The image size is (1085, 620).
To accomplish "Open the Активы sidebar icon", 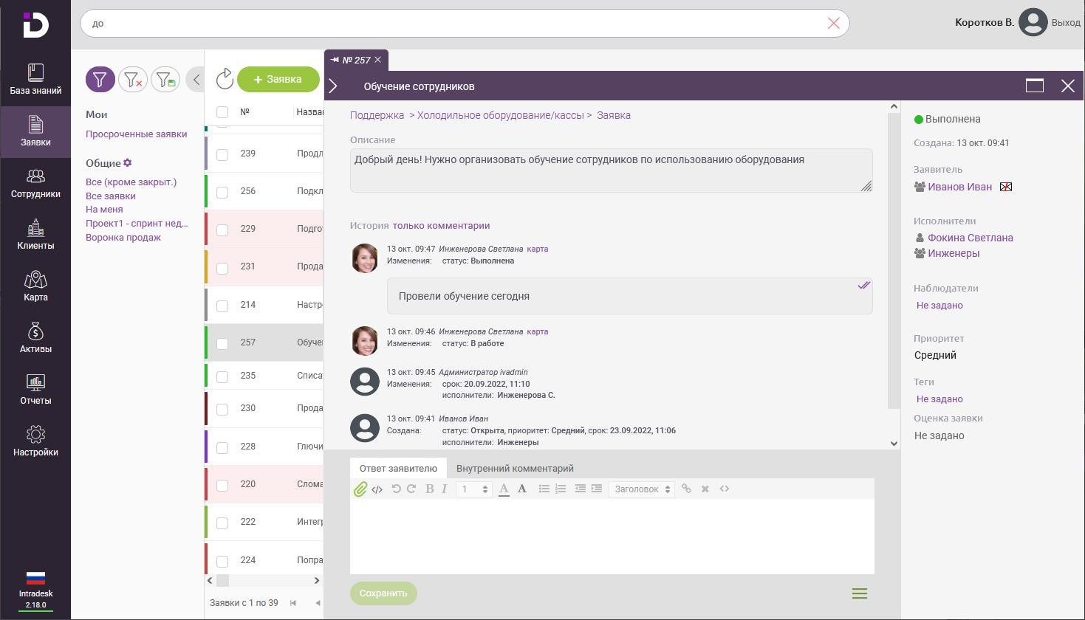I will 35,338.
